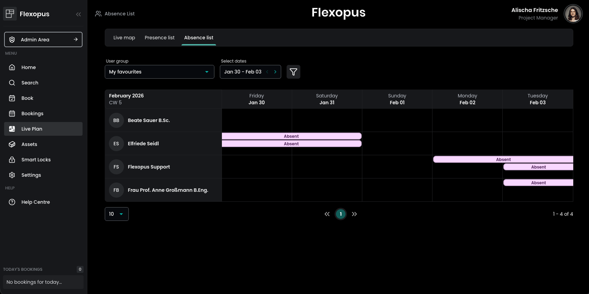Click the Flexopus logo icon
The image size is (589, 294).
pyautogui.click(x=10, y=14)
